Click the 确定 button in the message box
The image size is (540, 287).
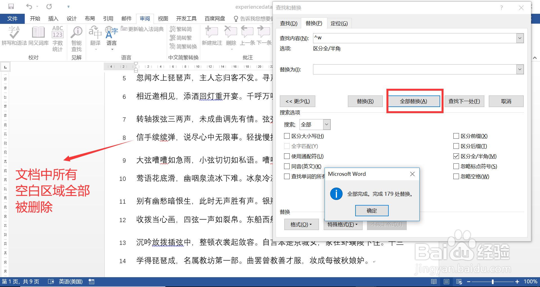372,210
